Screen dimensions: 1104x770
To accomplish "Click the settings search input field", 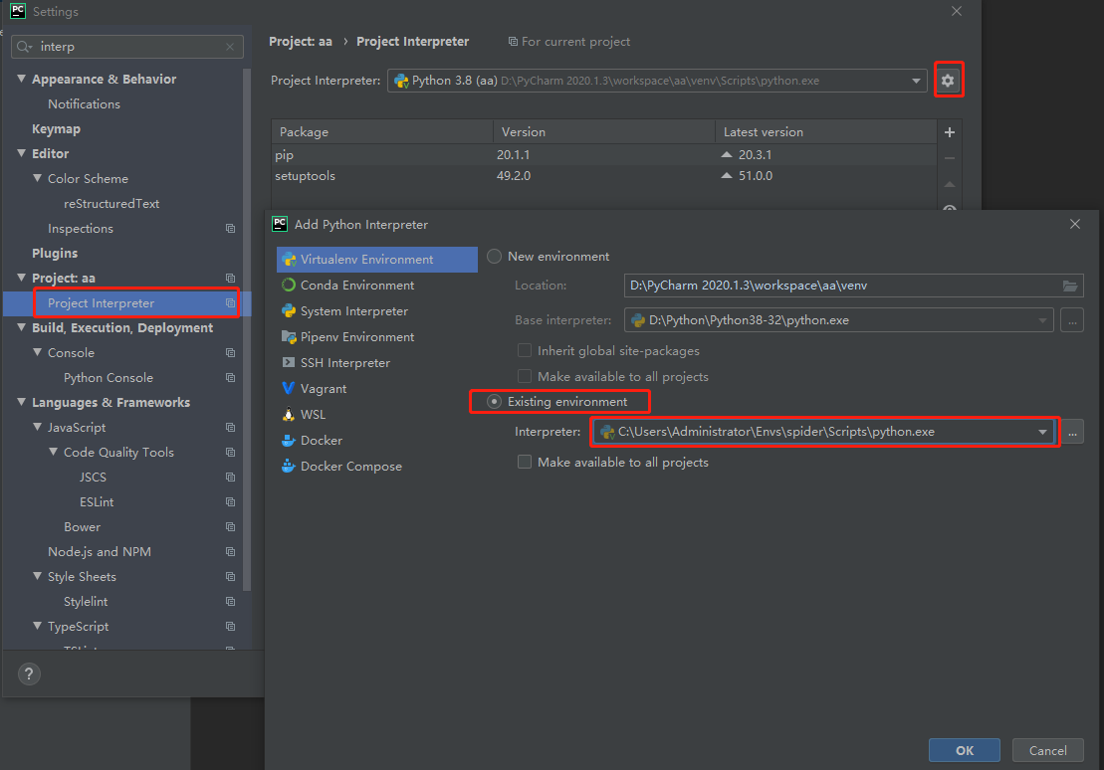I will pos(127,47).
